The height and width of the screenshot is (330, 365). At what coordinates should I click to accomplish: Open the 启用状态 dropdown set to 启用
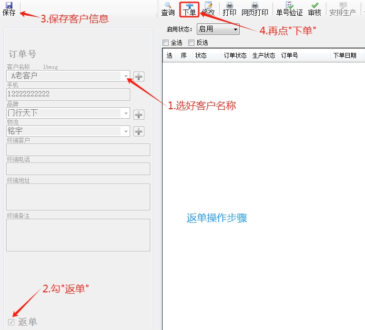pos(235,29)
